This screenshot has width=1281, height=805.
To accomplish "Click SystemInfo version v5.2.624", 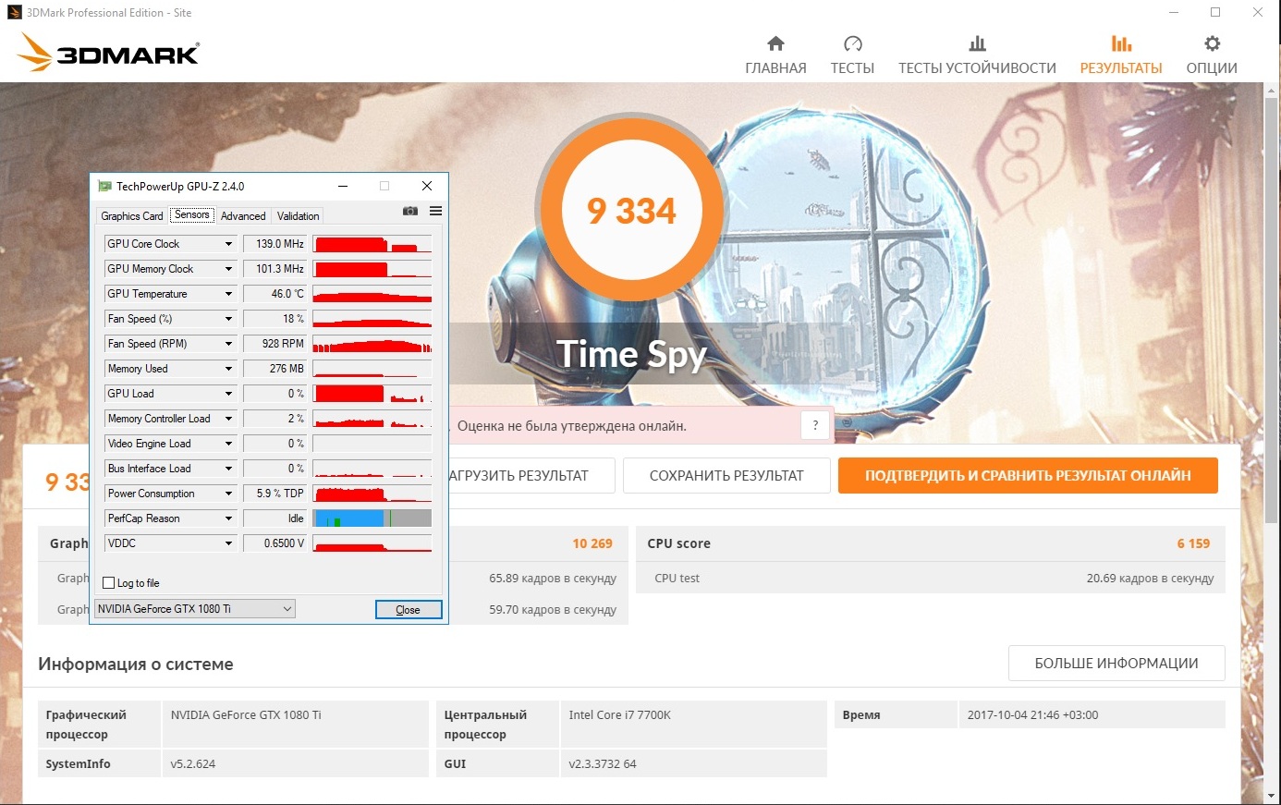I will [x=192, y=764].
